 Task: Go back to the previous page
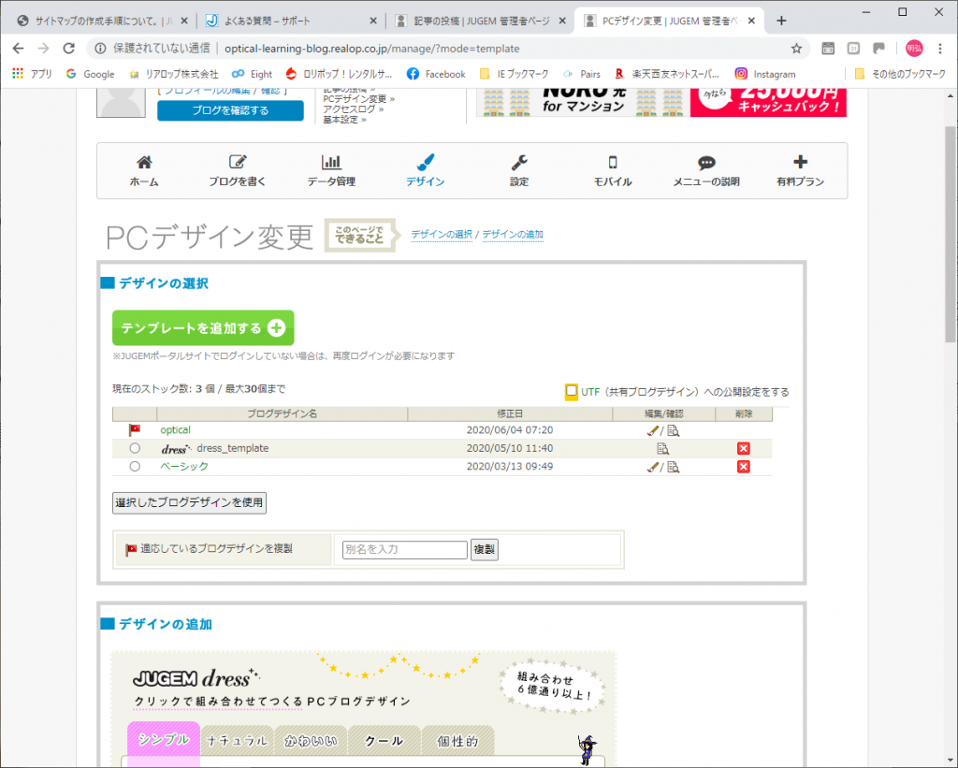[19, 49]
